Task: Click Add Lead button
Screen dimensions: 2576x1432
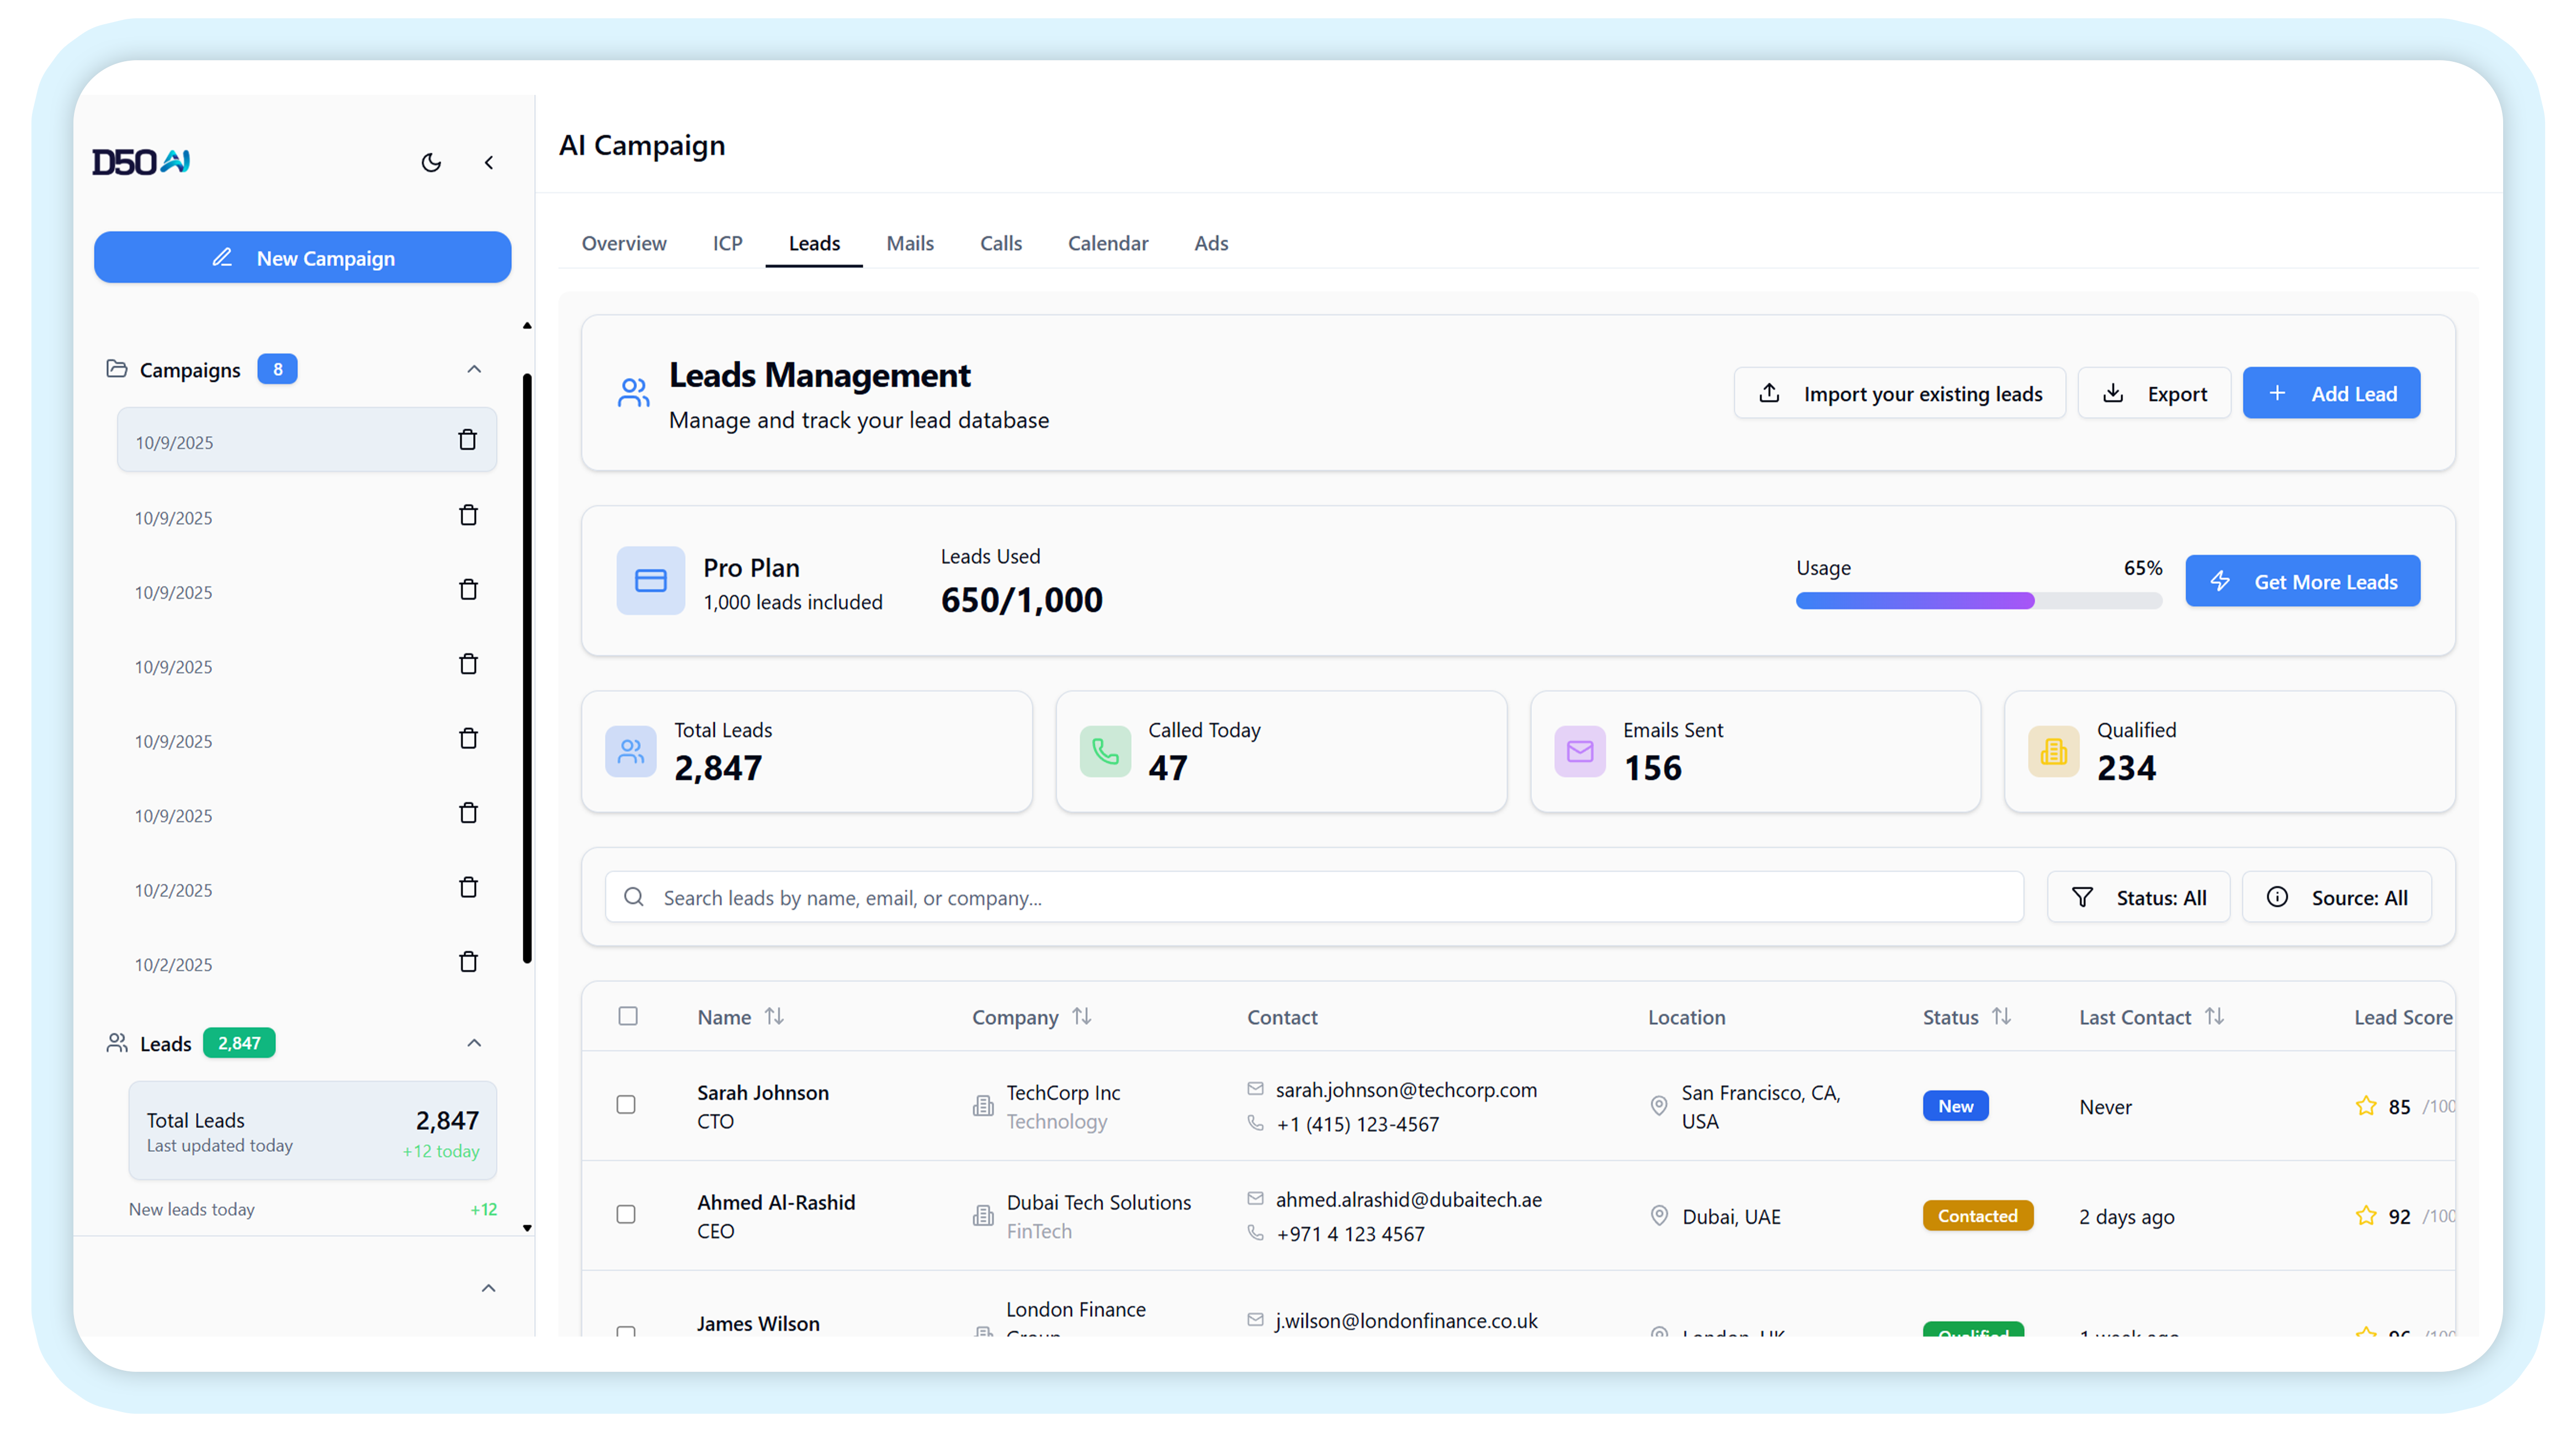Action: [x=2330, y=394]
